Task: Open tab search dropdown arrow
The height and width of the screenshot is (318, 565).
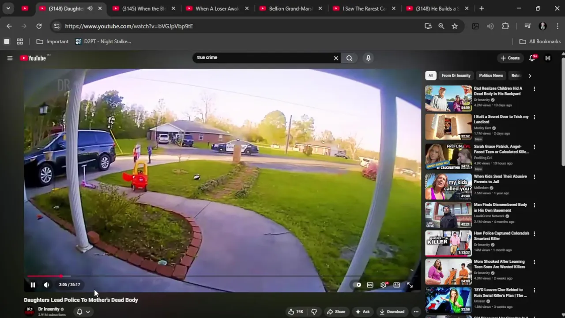Action: point(8,8)
